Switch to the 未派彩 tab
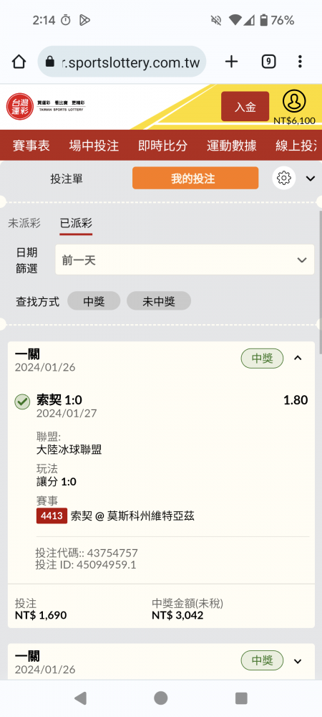Image resolution: width=322 pixels, height=717 pixels. tap(24, 223)
